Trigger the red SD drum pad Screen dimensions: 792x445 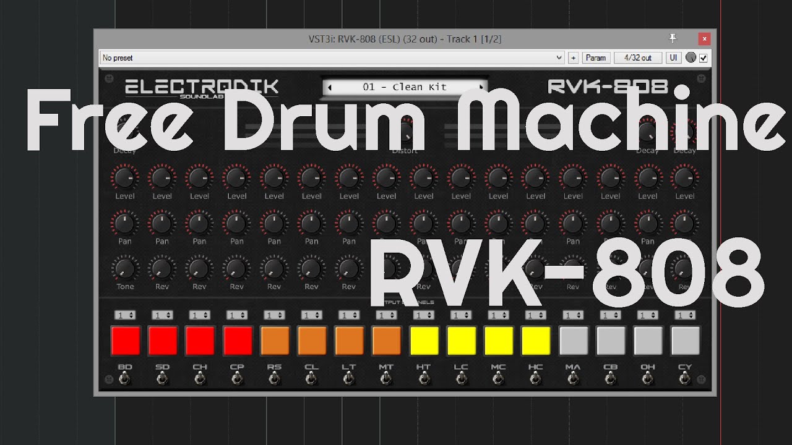163,341
